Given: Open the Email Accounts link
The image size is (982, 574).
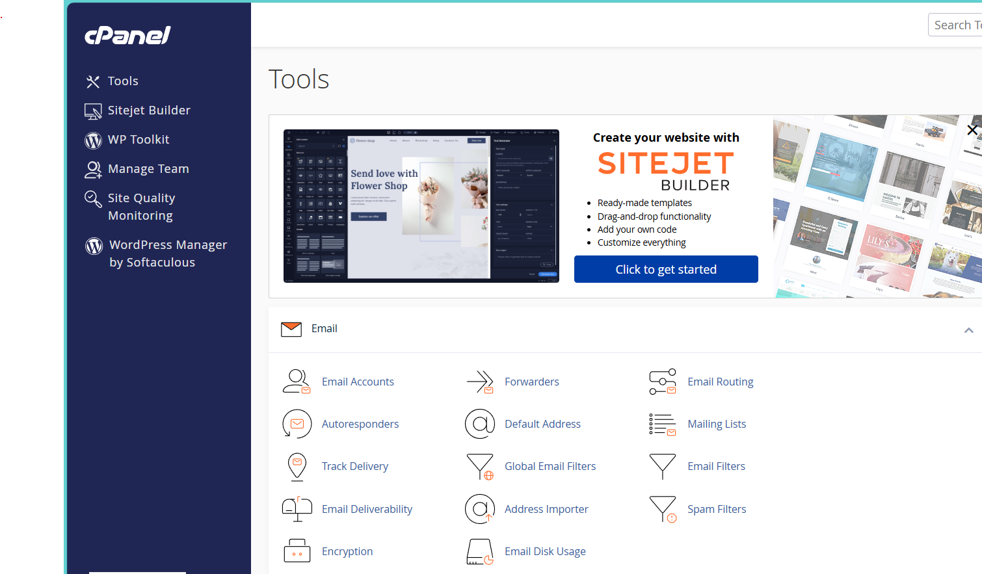Looking at the screenshot, I should pos(358,382).
